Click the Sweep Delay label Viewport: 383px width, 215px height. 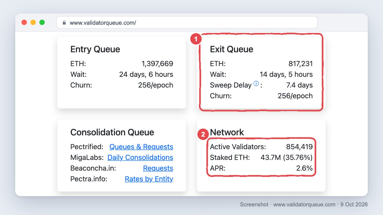click(231, 85)
